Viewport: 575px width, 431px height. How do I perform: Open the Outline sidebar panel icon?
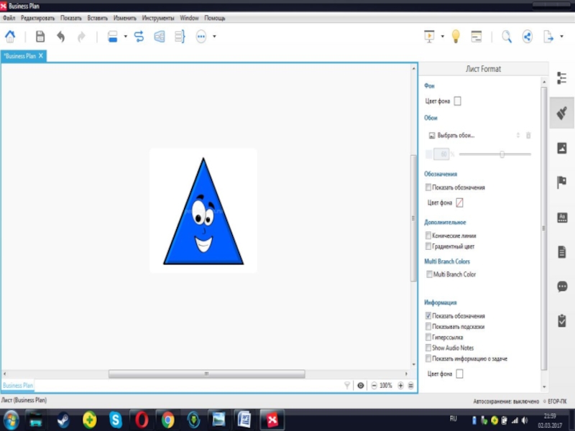[562, 78]
